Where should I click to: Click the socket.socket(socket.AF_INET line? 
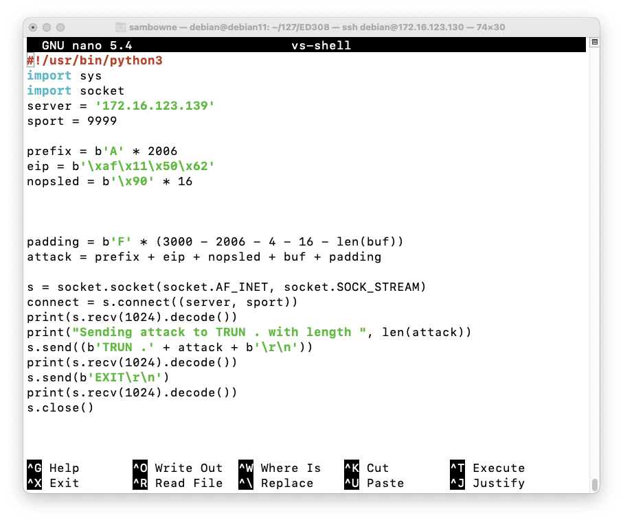coord(227,287)
